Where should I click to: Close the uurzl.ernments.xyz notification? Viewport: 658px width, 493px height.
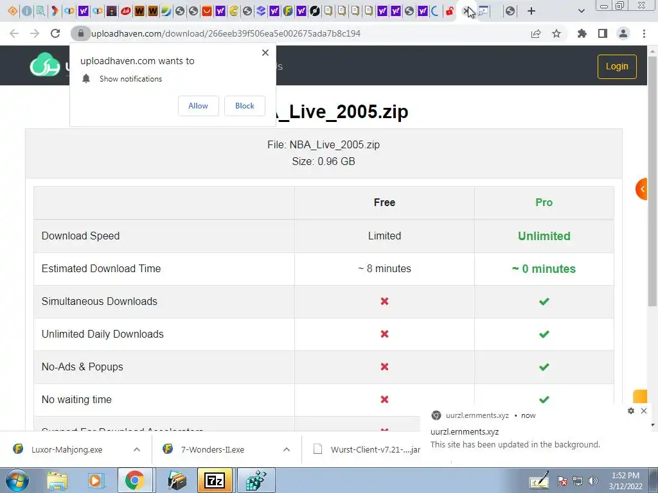(x=644, y=411)
